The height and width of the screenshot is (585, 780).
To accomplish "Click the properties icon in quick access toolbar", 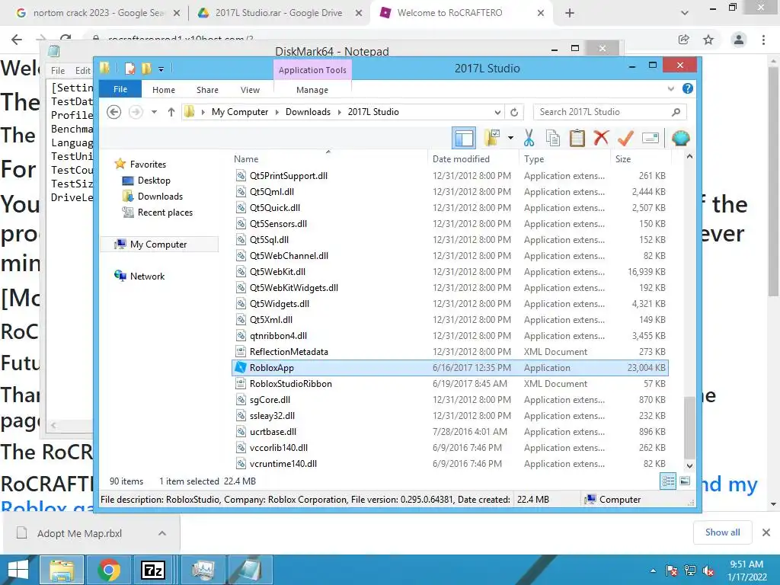I will tap(129, 69).
